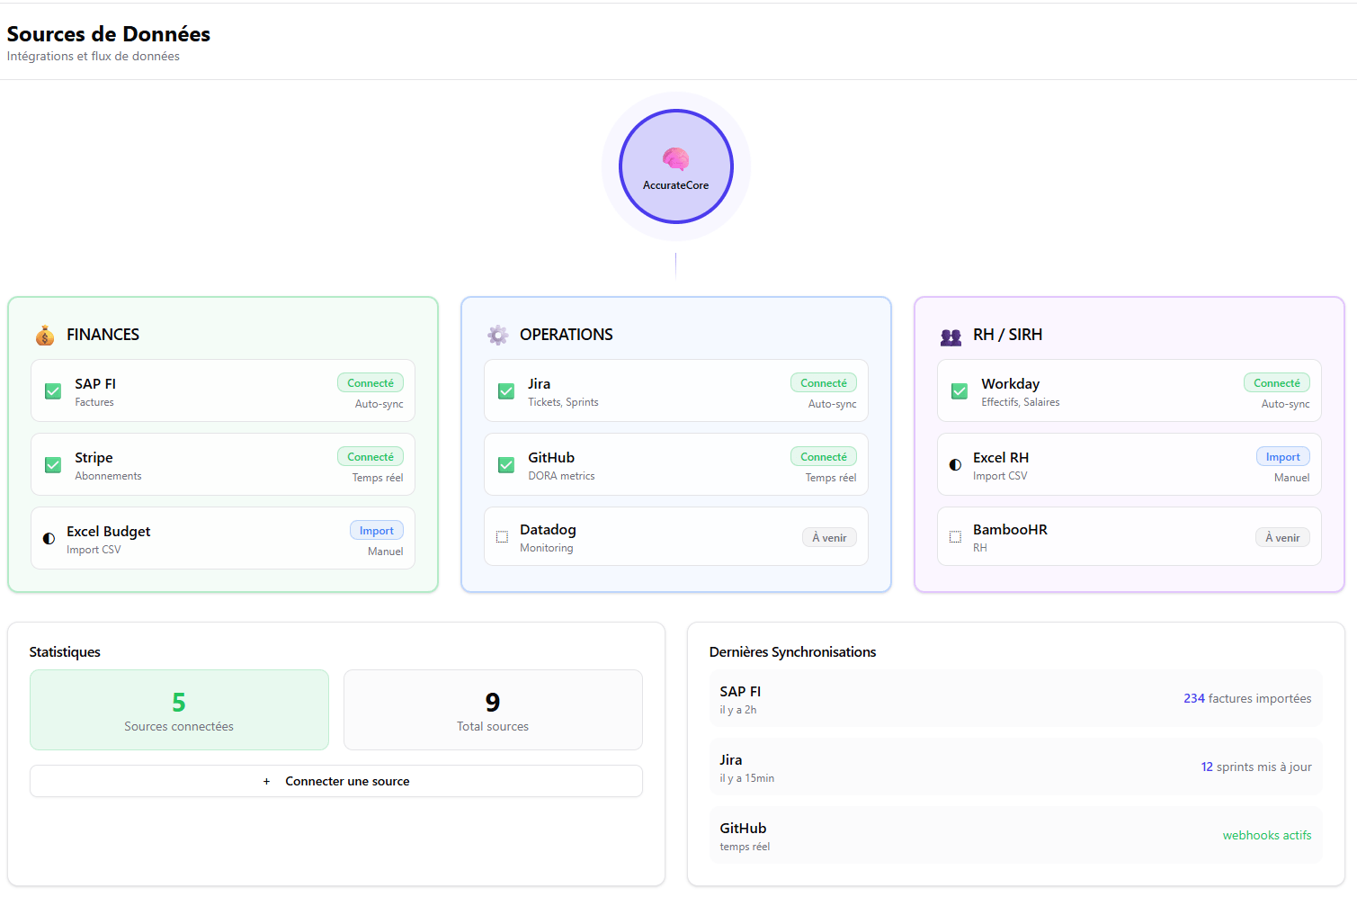Click the Connecter une source button
This screenshot has width=1357, height=897.
tap(336, 781)
